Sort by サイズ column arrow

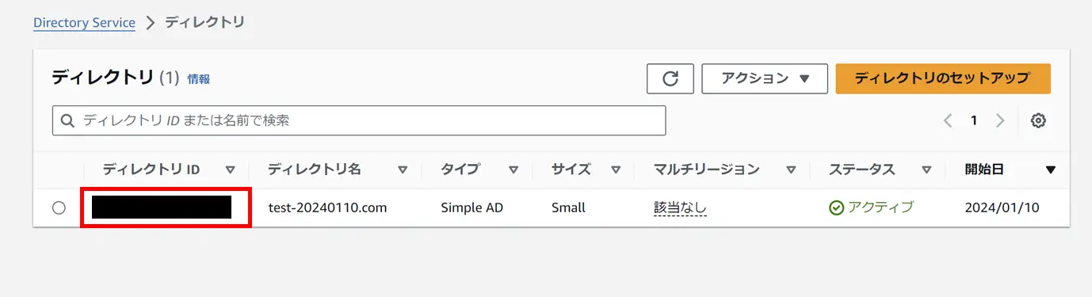[x=616, y=169]
